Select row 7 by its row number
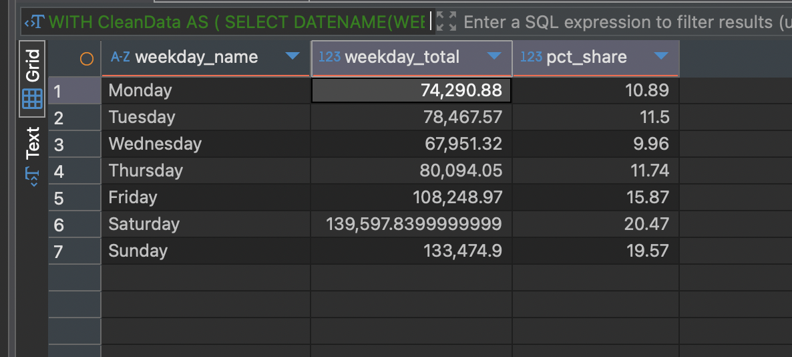The height and width of the screenshot is (357, 792). [59, 251]
